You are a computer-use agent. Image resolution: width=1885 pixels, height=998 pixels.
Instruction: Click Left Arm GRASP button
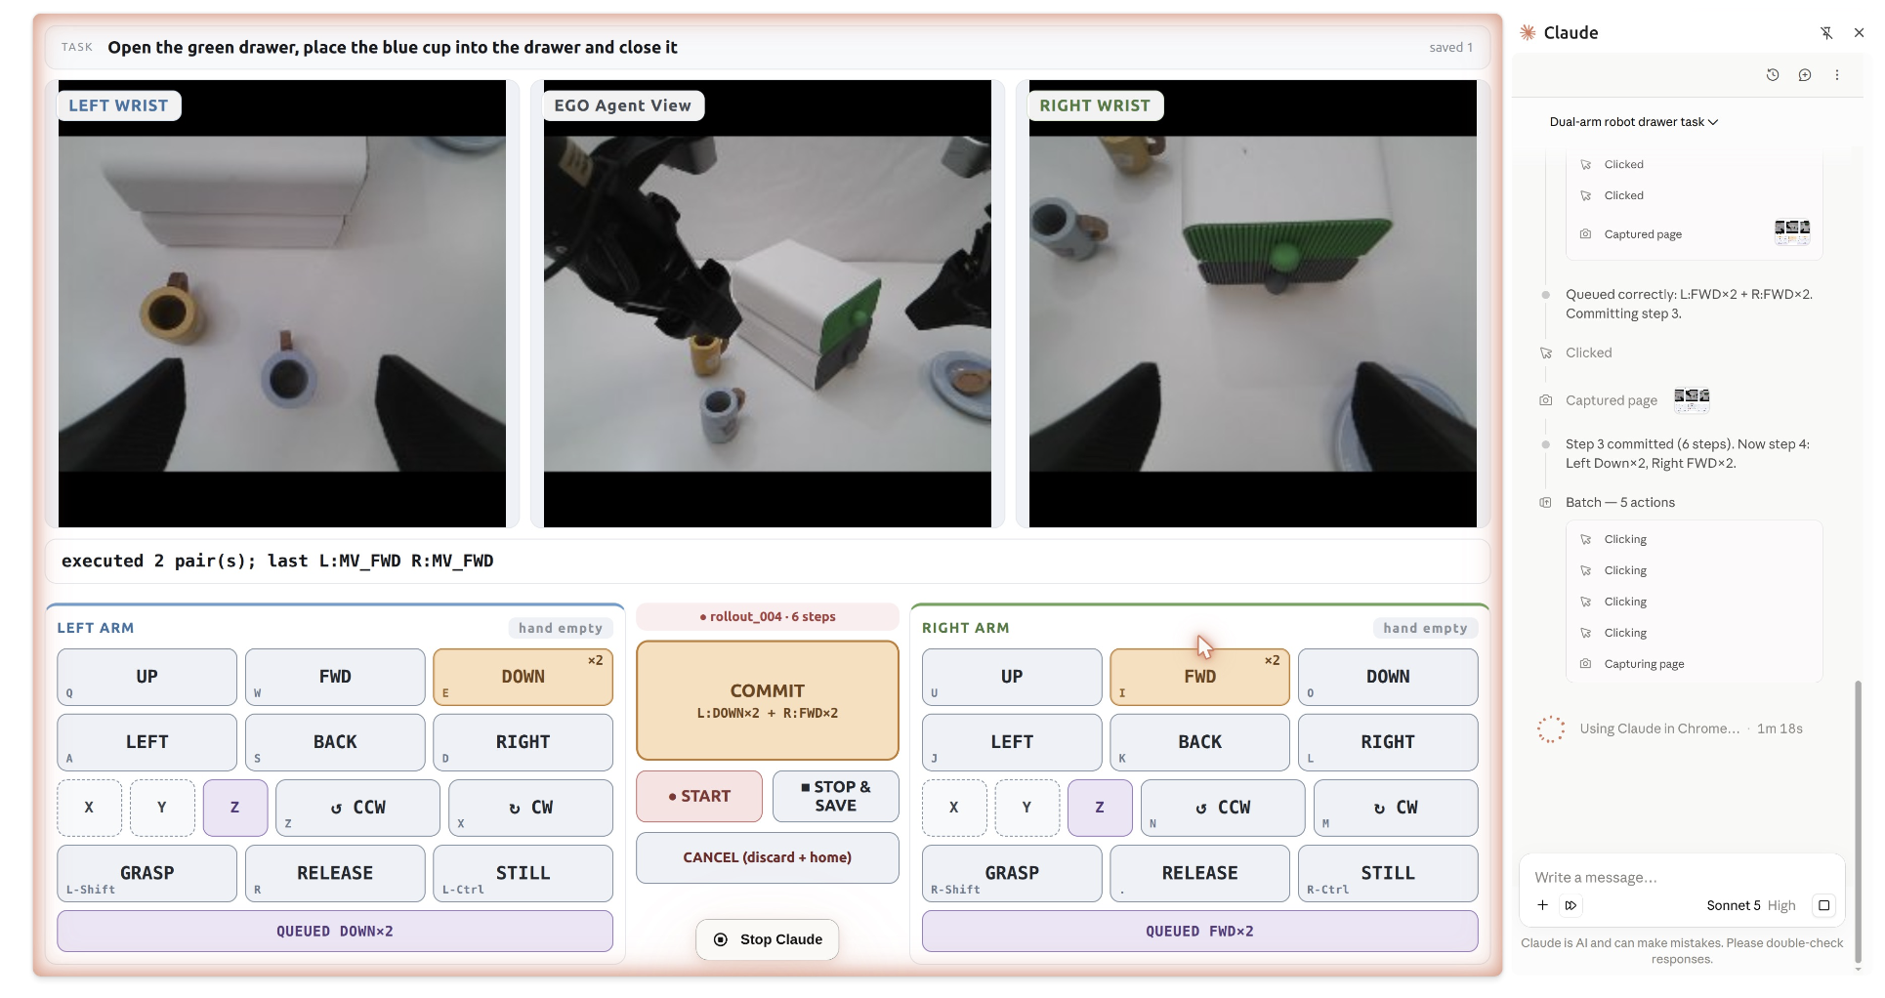(147, 873)
